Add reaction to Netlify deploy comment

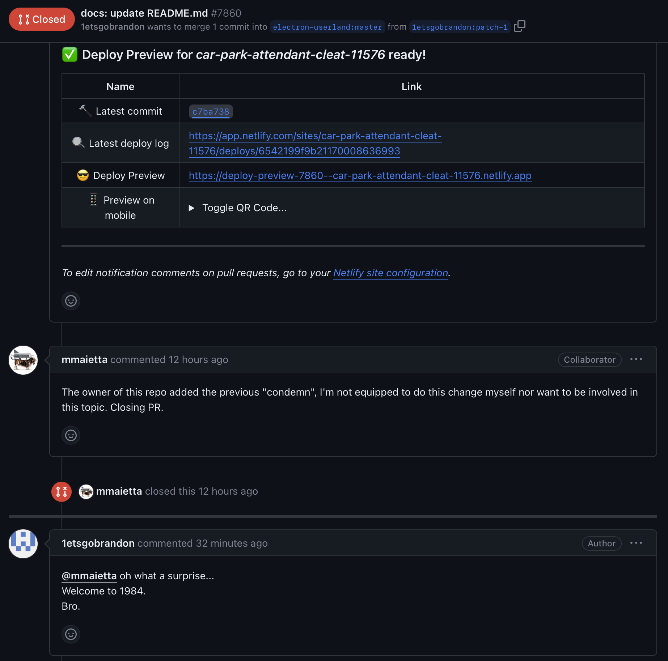point(71,301)
